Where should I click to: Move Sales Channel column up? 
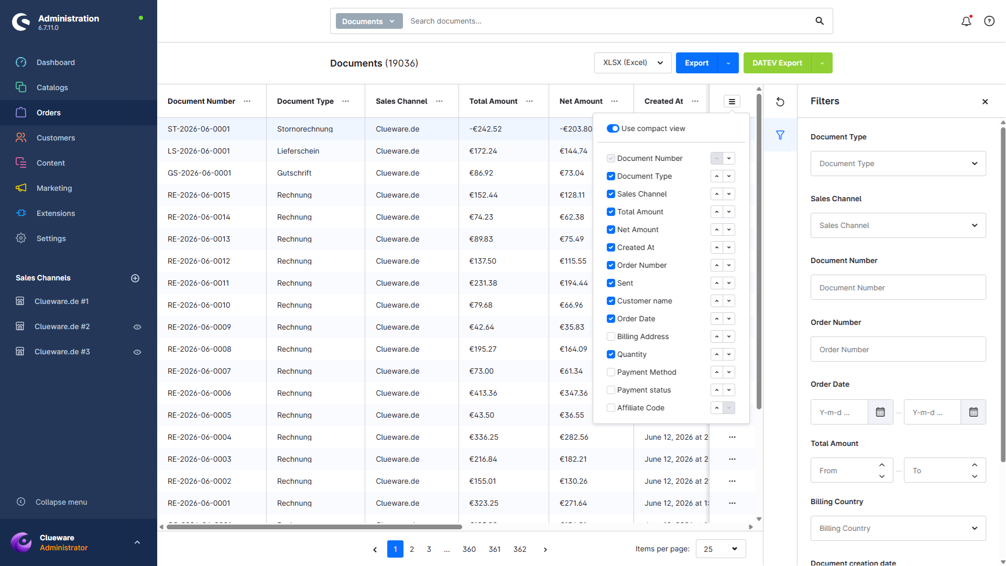717,194
